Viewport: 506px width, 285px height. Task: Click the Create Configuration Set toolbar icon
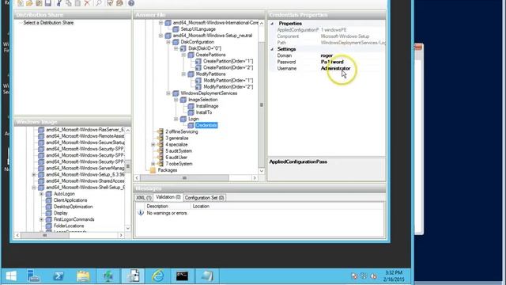coord(119,3)
